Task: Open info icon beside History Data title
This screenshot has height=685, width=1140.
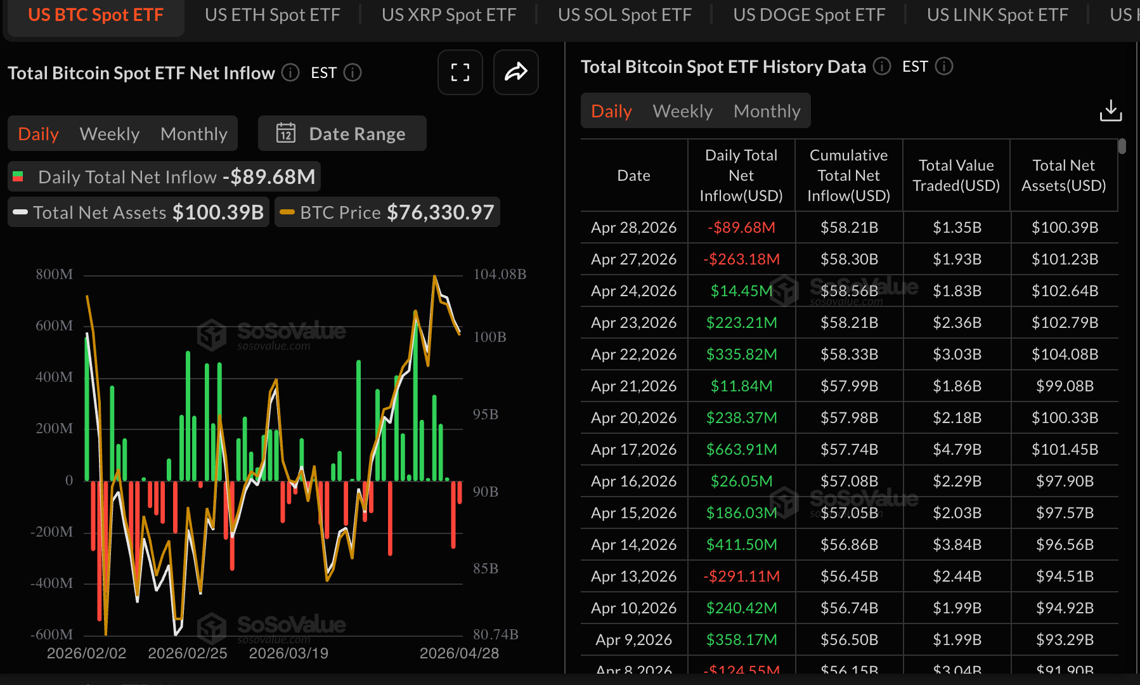Action: point(882,66)
